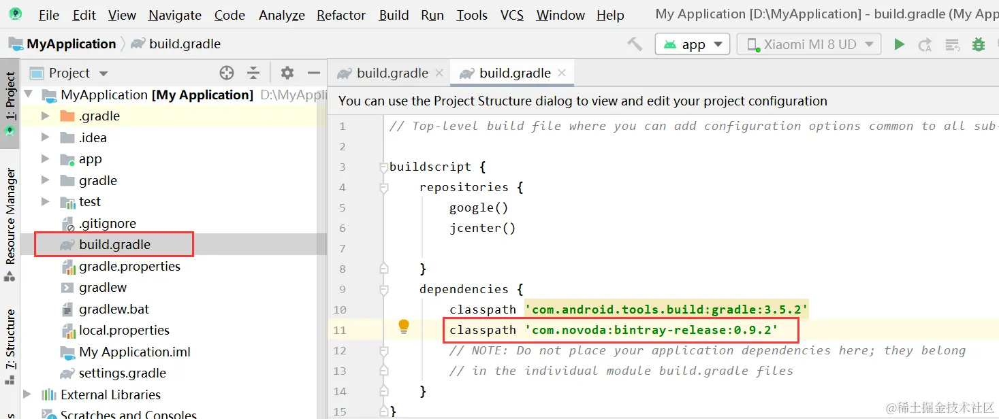Open Project panel settings gear
Screen dimensions: 999x419
point(287,73)
